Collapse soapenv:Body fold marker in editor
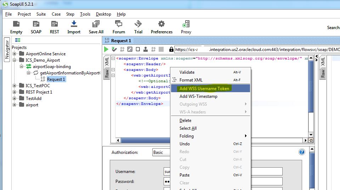 coord(113,70)
